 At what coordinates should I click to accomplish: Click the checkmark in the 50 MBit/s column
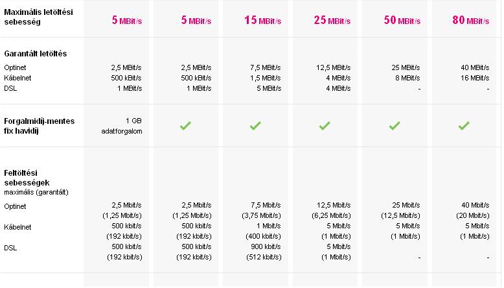[394, 126]
